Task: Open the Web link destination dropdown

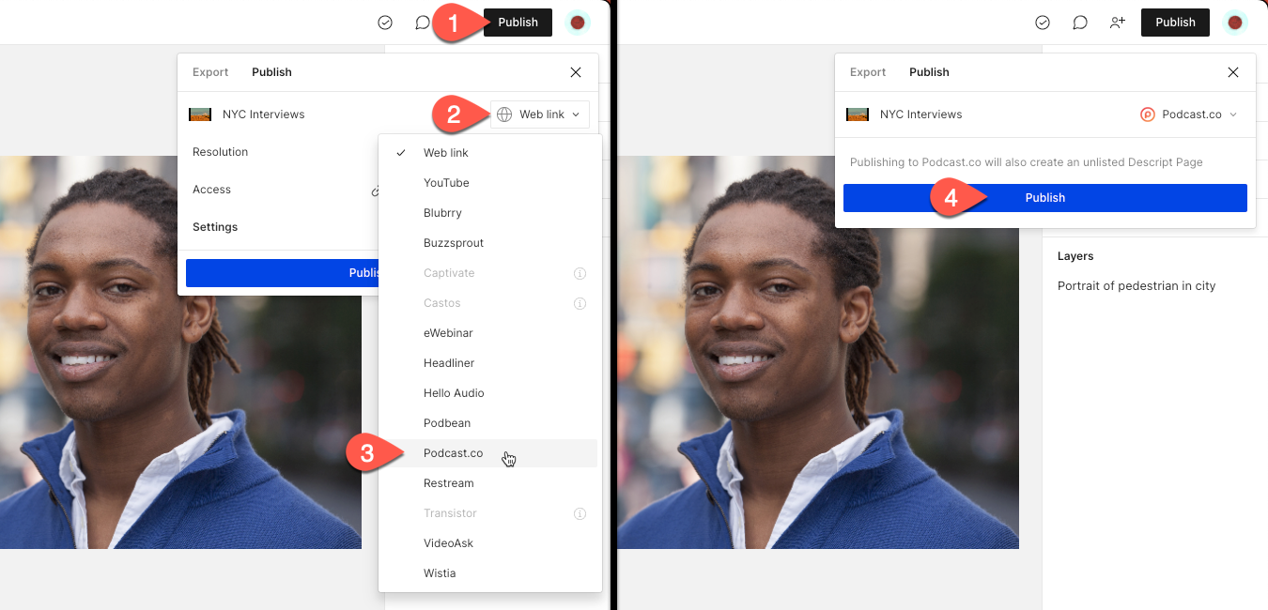Action: 540,114
